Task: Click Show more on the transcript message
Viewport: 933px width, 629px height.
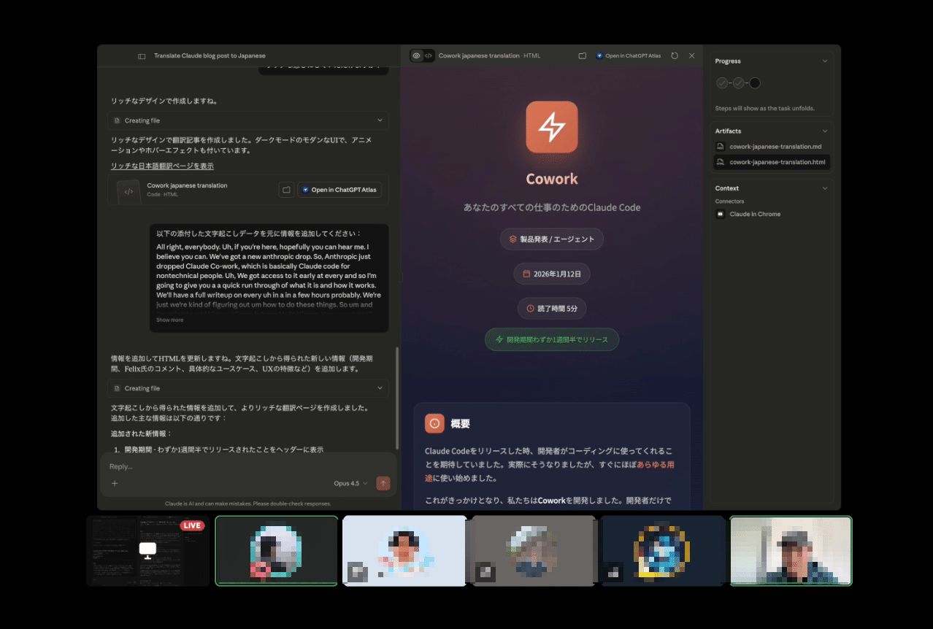Action: click(169, 320)
